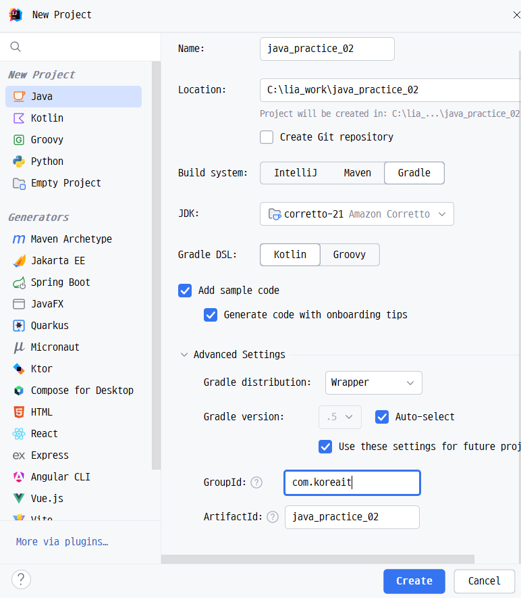Click the HTML5 shield icon
The width and height of the screenshot is (521, 598).
coord(19,412)
